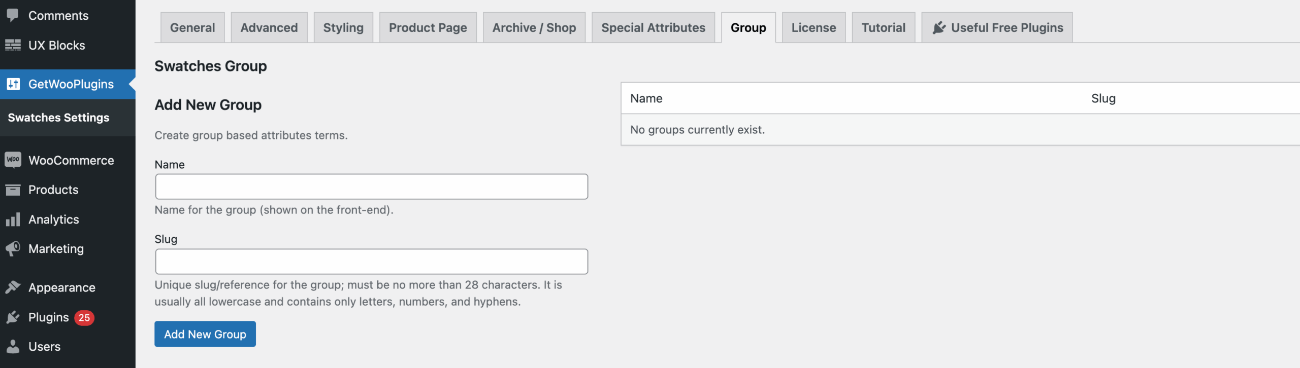
Task: Click the 'Swatches Group' heading
Action: point(211,66)
